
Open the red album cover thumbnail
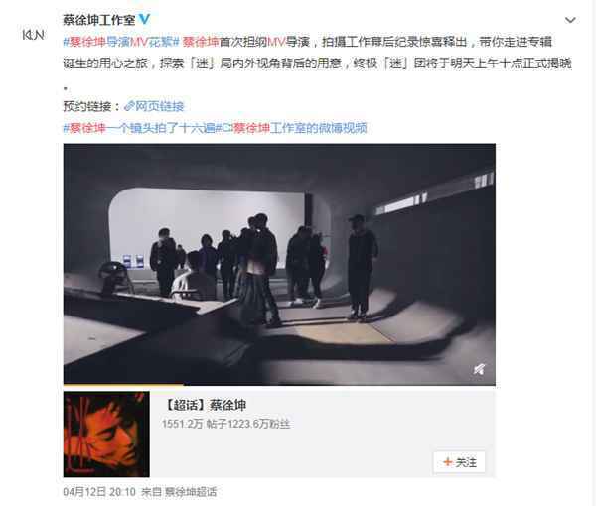[x=106, y=435]
